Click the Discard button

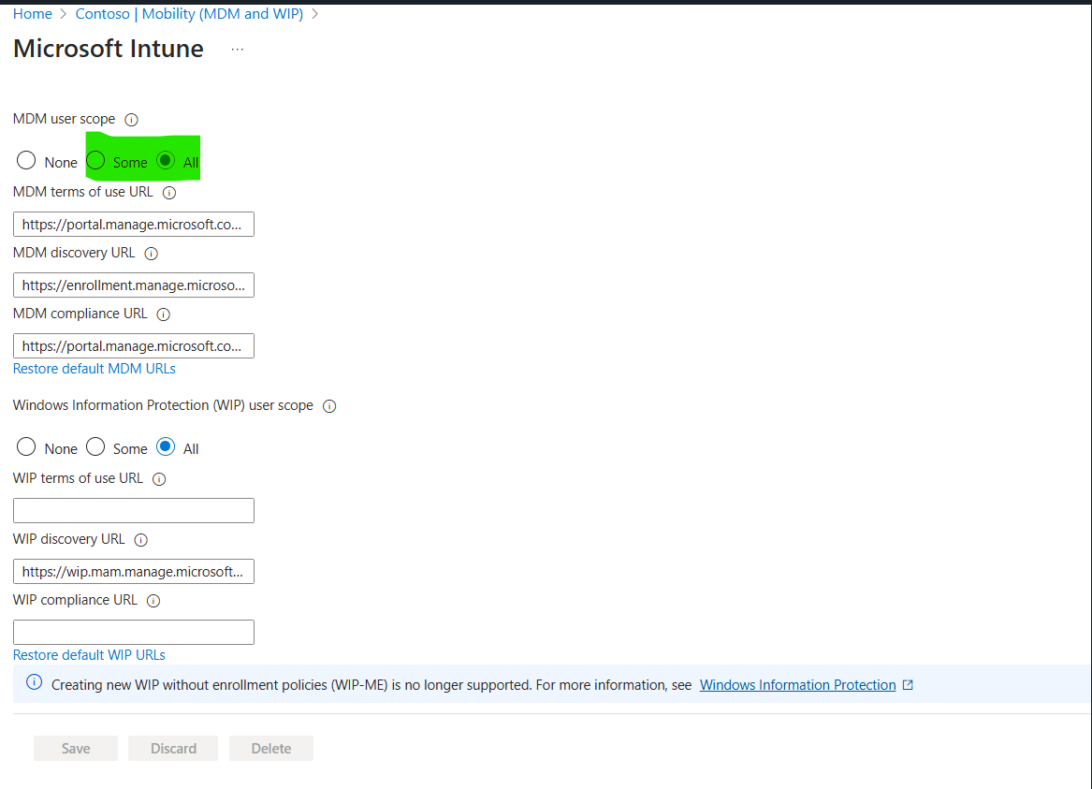(x=173, y=749)
